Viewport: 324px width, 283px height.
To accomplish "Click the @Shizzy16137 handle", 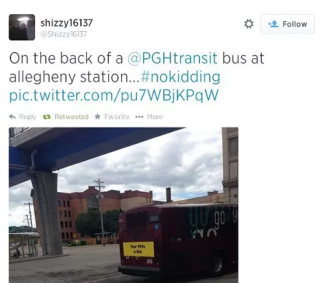I will [x=64, y=34].
